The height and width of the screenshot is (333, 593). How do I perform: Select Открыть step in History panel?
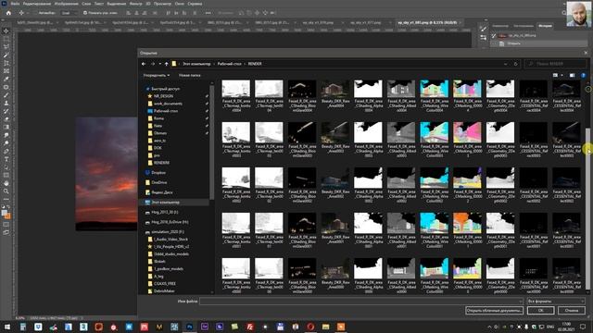click(x=514, y=43)
